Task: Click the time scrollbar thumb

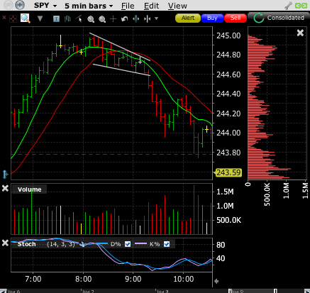Action: click(253, 291)
